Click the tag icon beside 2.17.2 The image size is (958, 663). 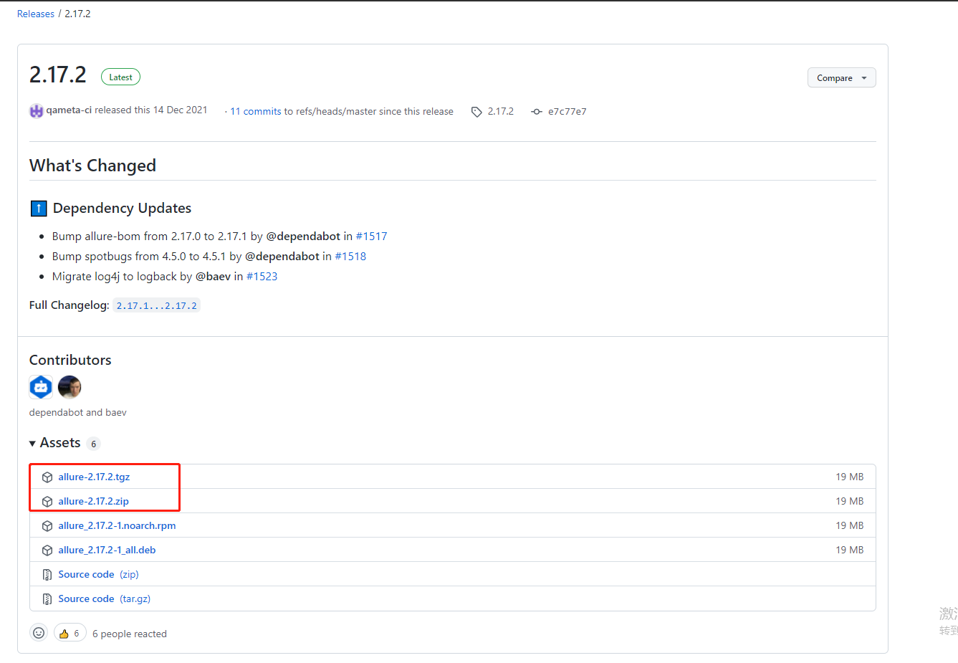(476, 112)
